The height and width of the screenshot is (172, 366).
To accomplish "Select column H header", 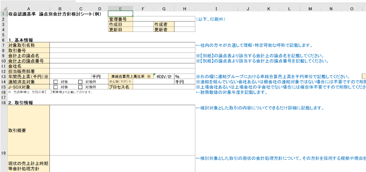I will [185, 9].
